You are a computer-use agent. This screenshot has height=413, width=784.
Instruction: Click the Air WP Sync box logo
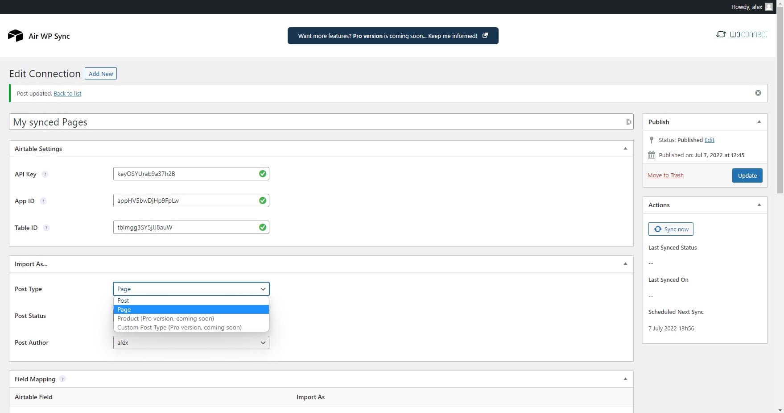click(x=16, y=36)
